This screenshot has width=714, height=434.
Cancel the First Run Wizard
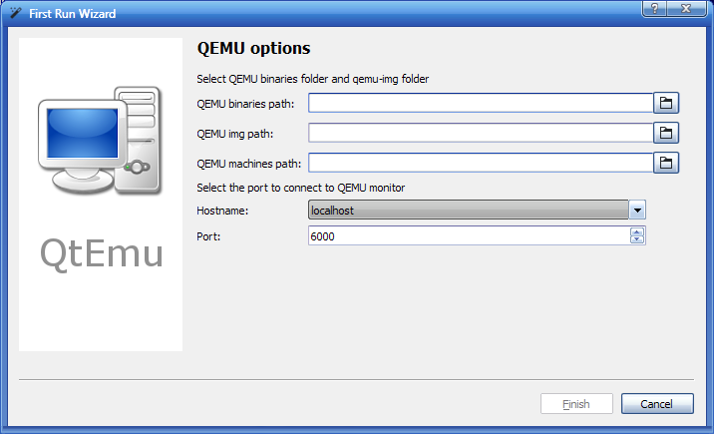(657, 404)
